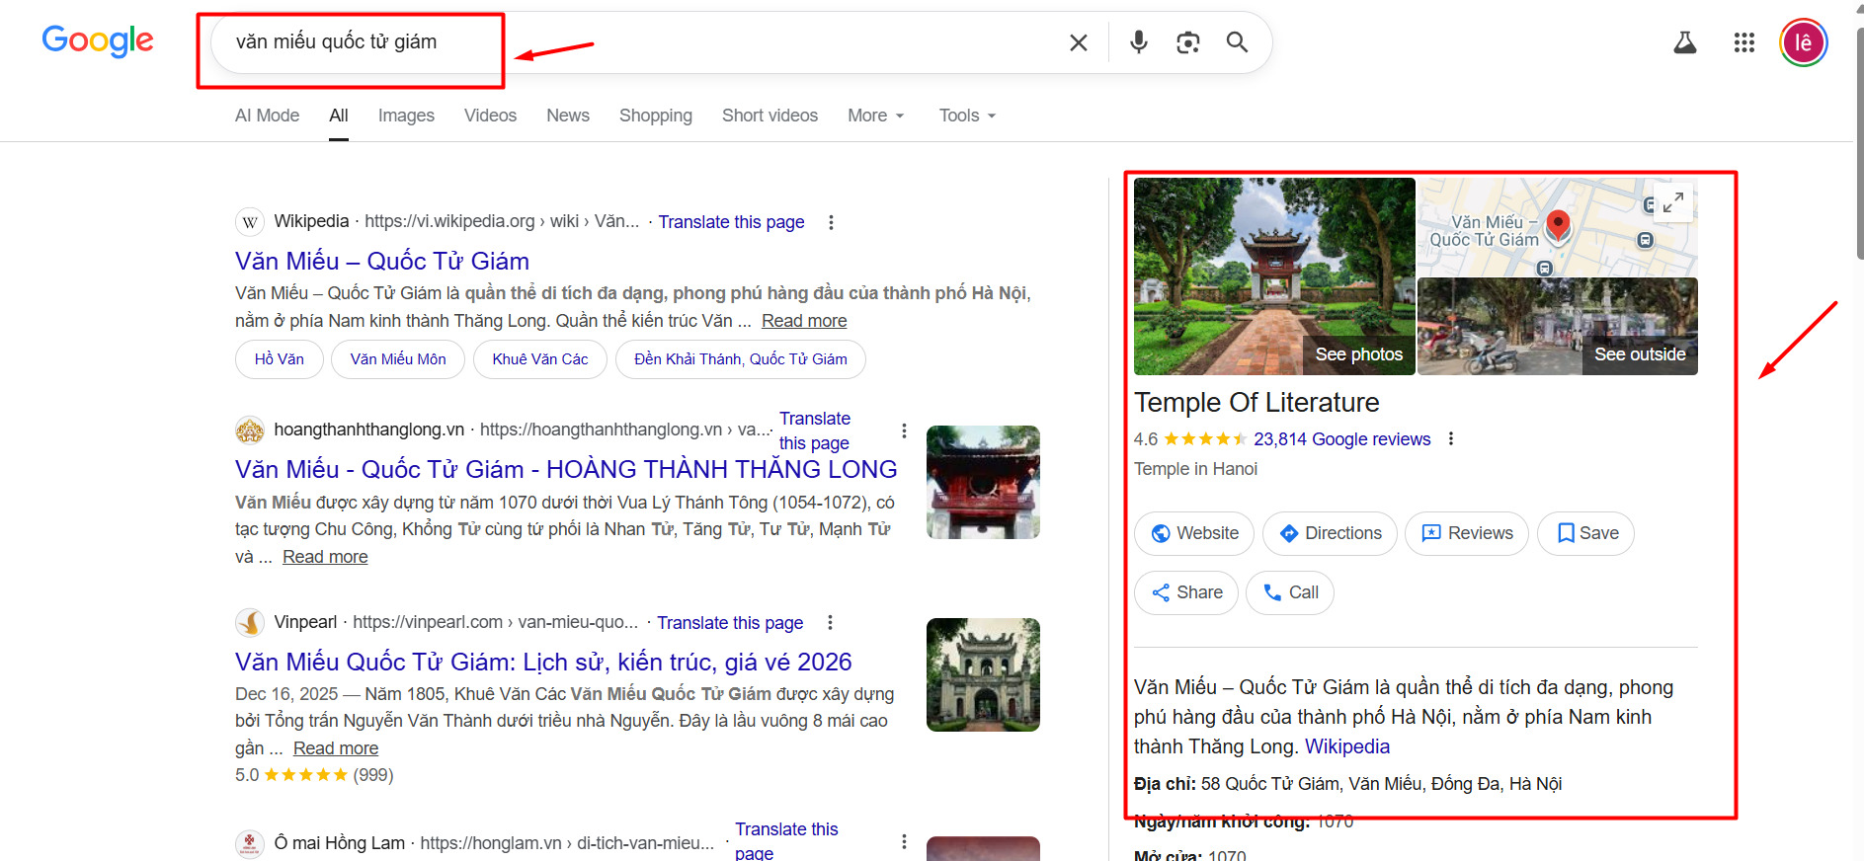Open the News tab
The height and width of the screenshot is (861, 1864).
pyautogui.click(x=568, y=116)
